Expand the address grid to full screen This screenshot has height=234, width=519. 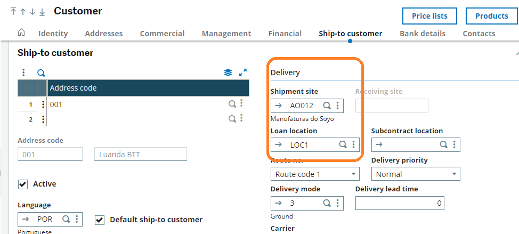[x=243, y=72]
